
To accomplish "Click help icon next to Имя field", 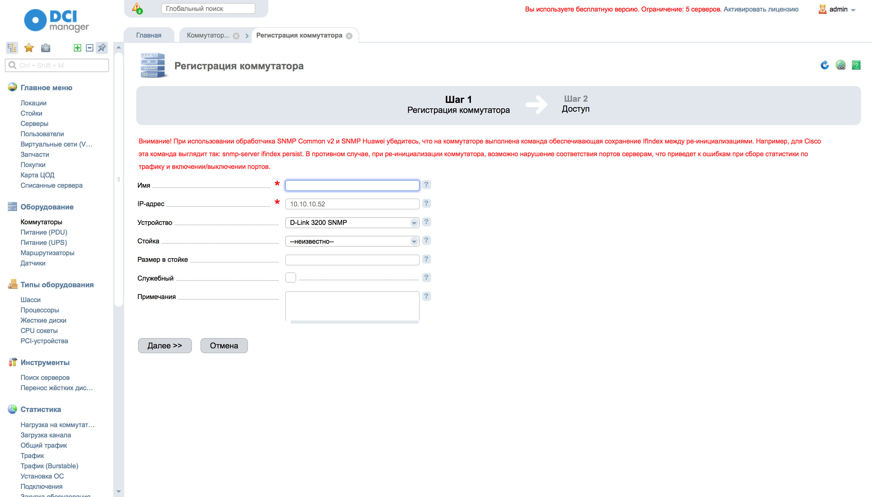I will point(426,184).
